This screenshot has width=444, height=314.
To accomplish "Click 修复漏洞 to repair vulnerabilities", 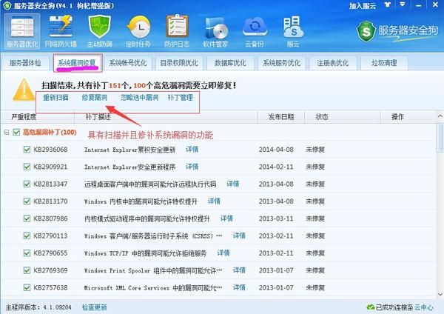I will point(94,98).
